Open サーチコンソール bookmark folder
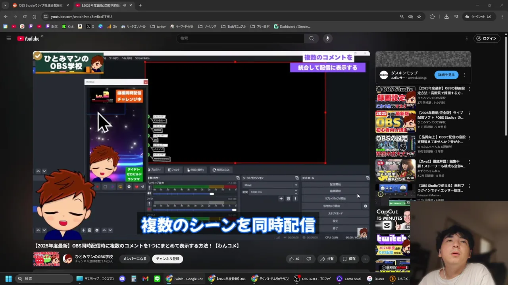508x285 pixels. (133, 27)
